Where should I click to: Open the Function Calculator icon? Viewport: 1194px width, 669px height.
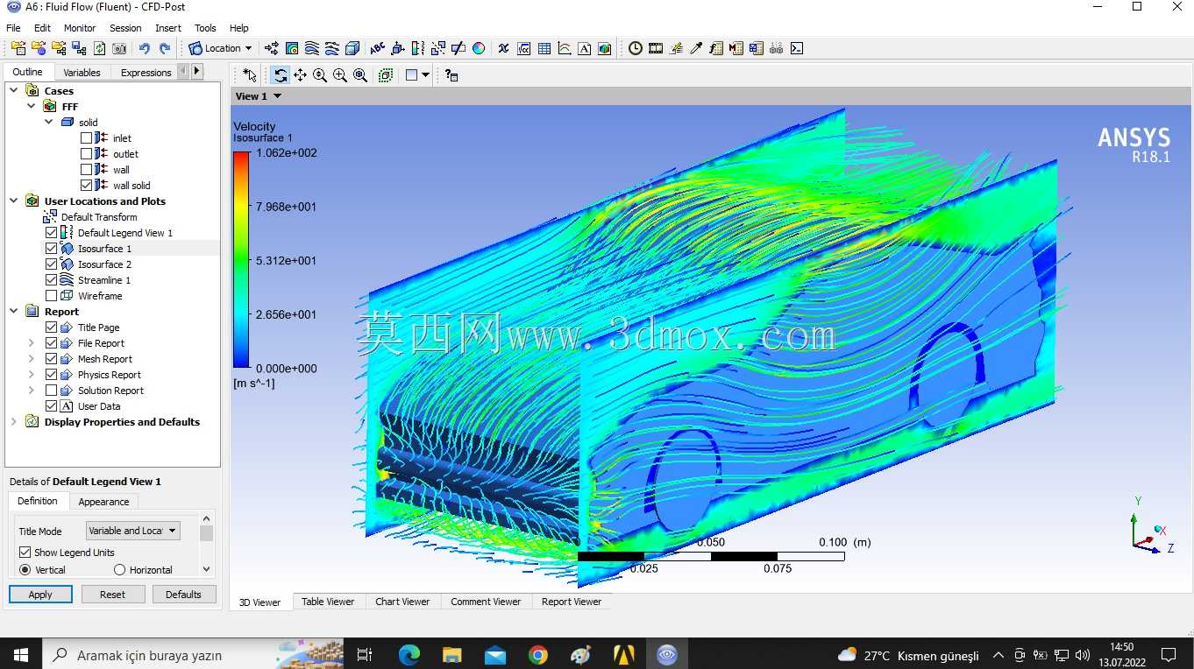pos(716,48)
